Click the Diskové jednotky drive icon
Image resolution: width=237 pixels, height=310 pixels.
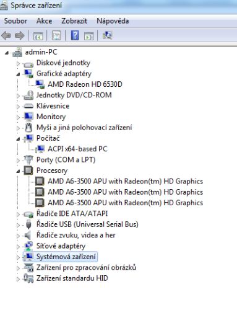[x=28, y=64]
